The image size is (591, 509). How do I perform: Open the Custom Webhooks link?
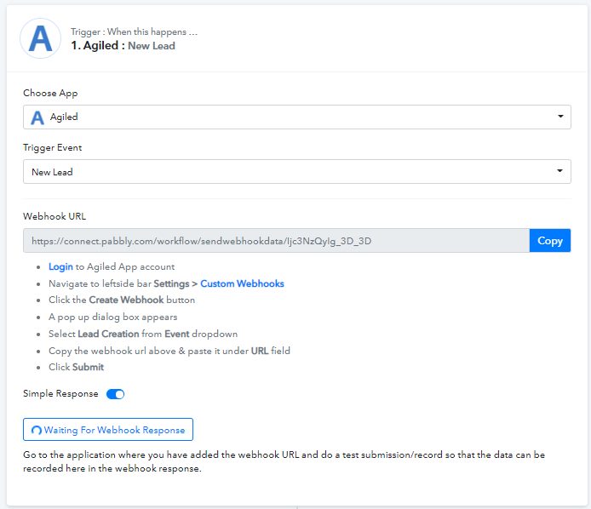[242, 283]
